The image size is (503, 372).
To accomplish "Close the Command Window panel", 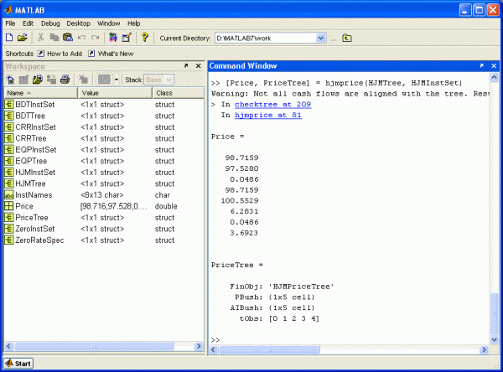I will click(x=494, y=65).
